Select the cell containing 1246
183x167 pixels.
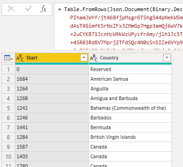tap(52, 118)
